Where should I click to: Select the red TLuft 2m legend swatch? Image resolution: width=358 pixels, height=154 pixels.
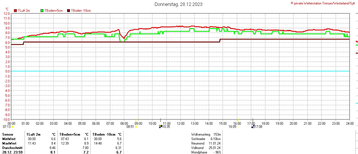point(15,11)
